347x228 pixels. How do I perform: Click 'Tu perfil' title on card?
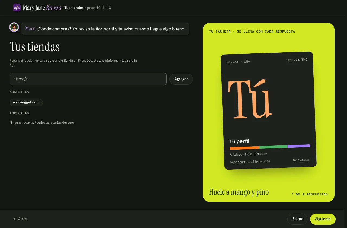(239, 141)
